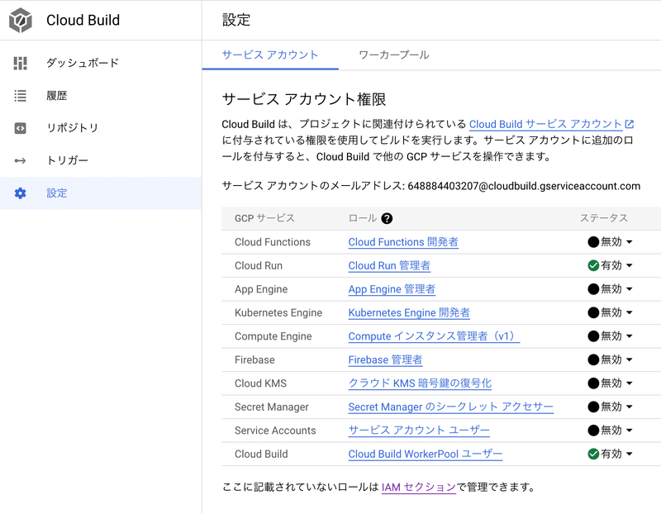Open トリガー in sidebar

(x=101, y=160)
